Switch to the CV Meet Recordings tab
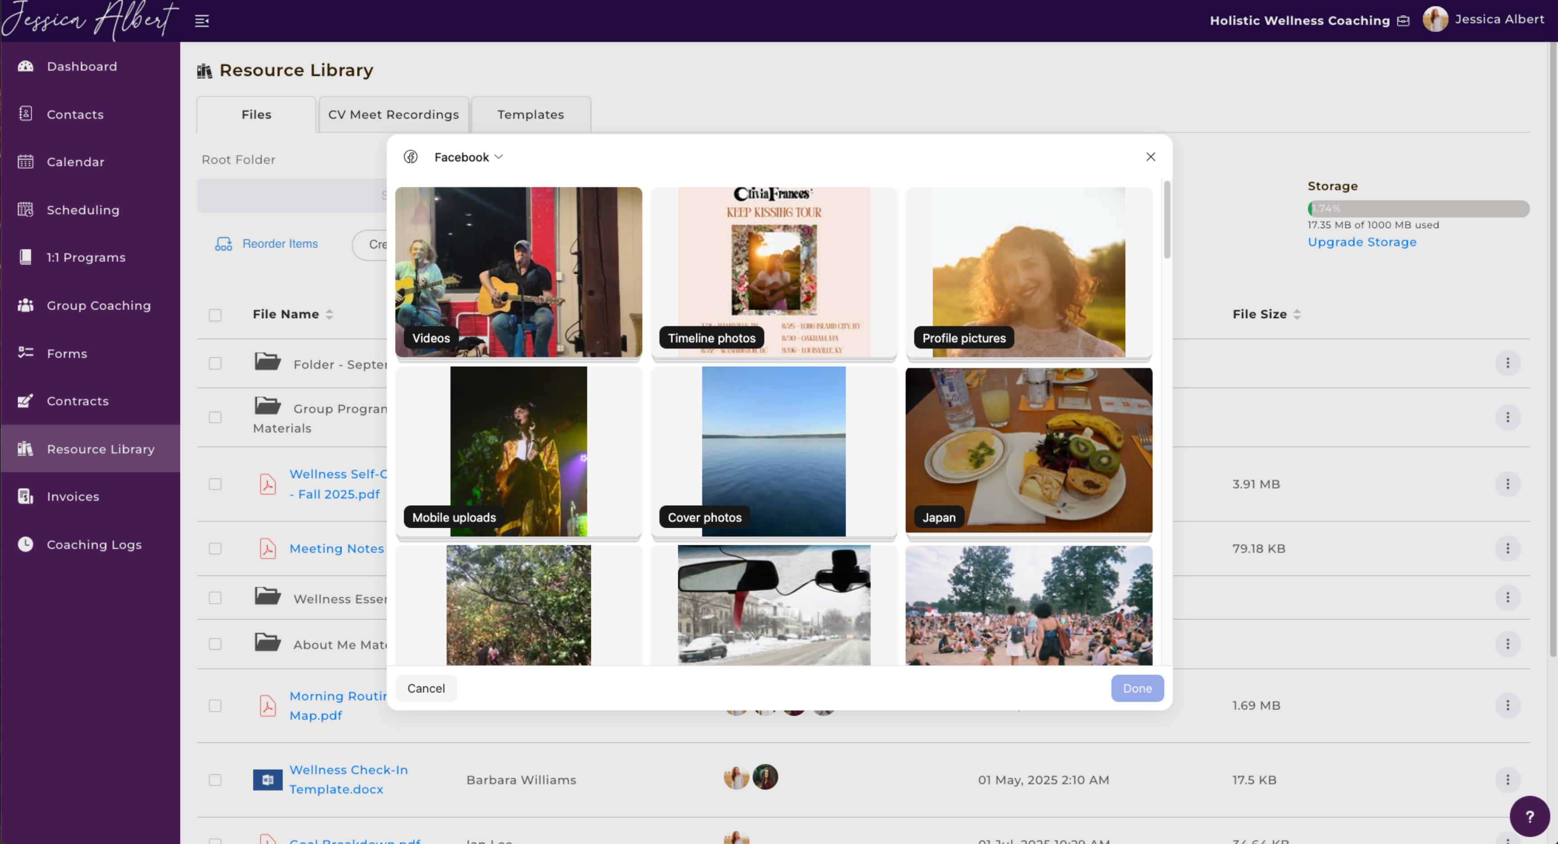 (393, 114)
